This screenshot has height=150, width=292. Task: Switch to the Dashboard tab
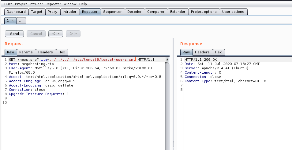(16, 12)
